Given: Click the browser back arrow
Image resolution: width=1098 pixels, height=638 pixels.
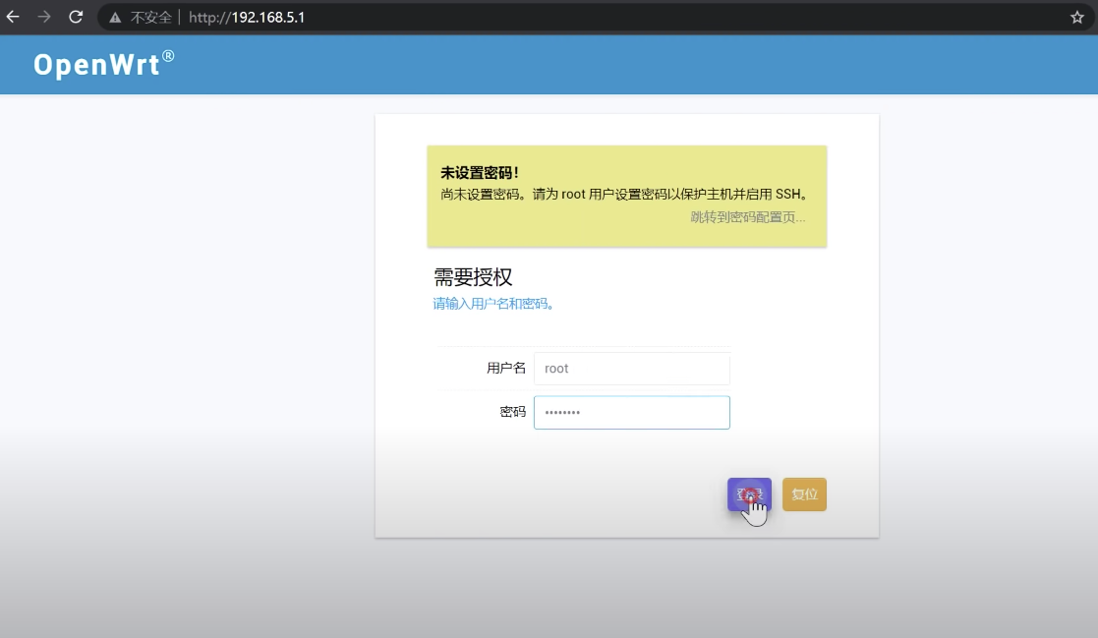Looking at the screenshot, I should coord(13,17).
